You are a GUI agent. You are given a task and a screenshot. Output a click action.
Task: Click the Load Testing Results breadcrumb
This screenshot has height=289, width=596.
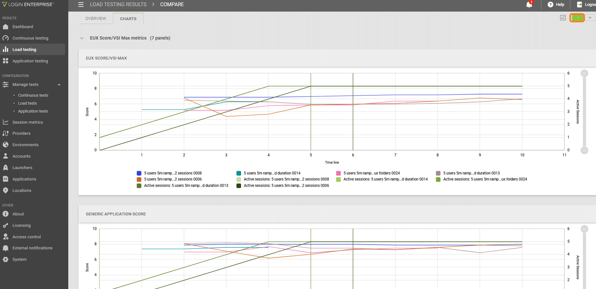coord(118,4)
